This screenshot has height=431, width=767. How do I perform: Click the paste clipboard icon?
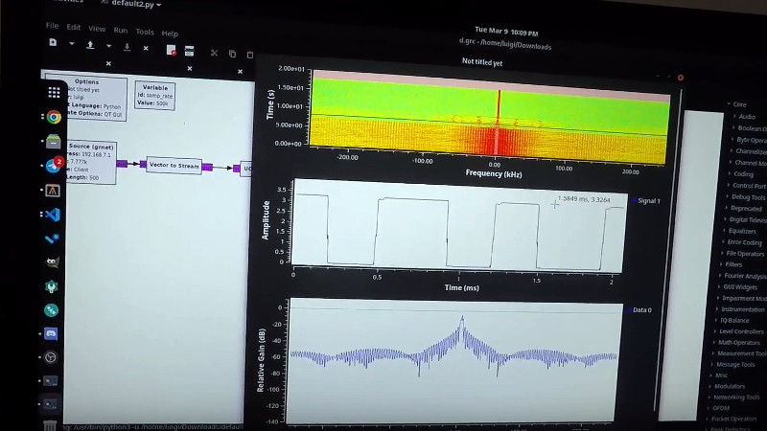[x=250, y=55]
